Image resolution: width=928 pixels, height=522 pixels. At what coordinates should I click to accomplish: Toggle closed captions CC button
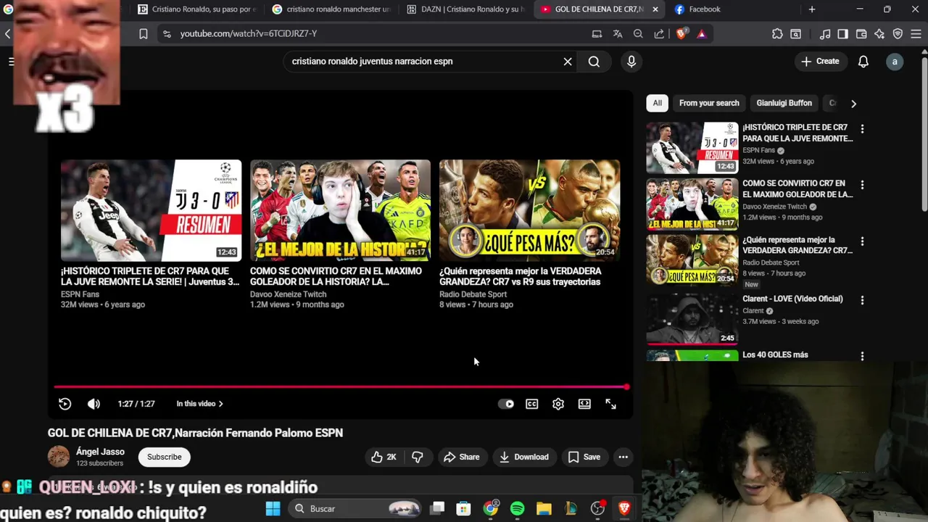532,404
